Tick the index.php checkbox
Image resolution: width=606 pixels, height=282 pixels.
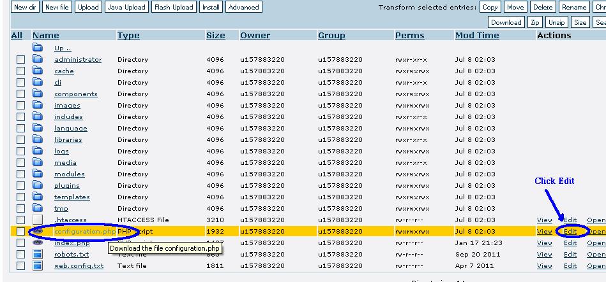[x=20, y=243]
